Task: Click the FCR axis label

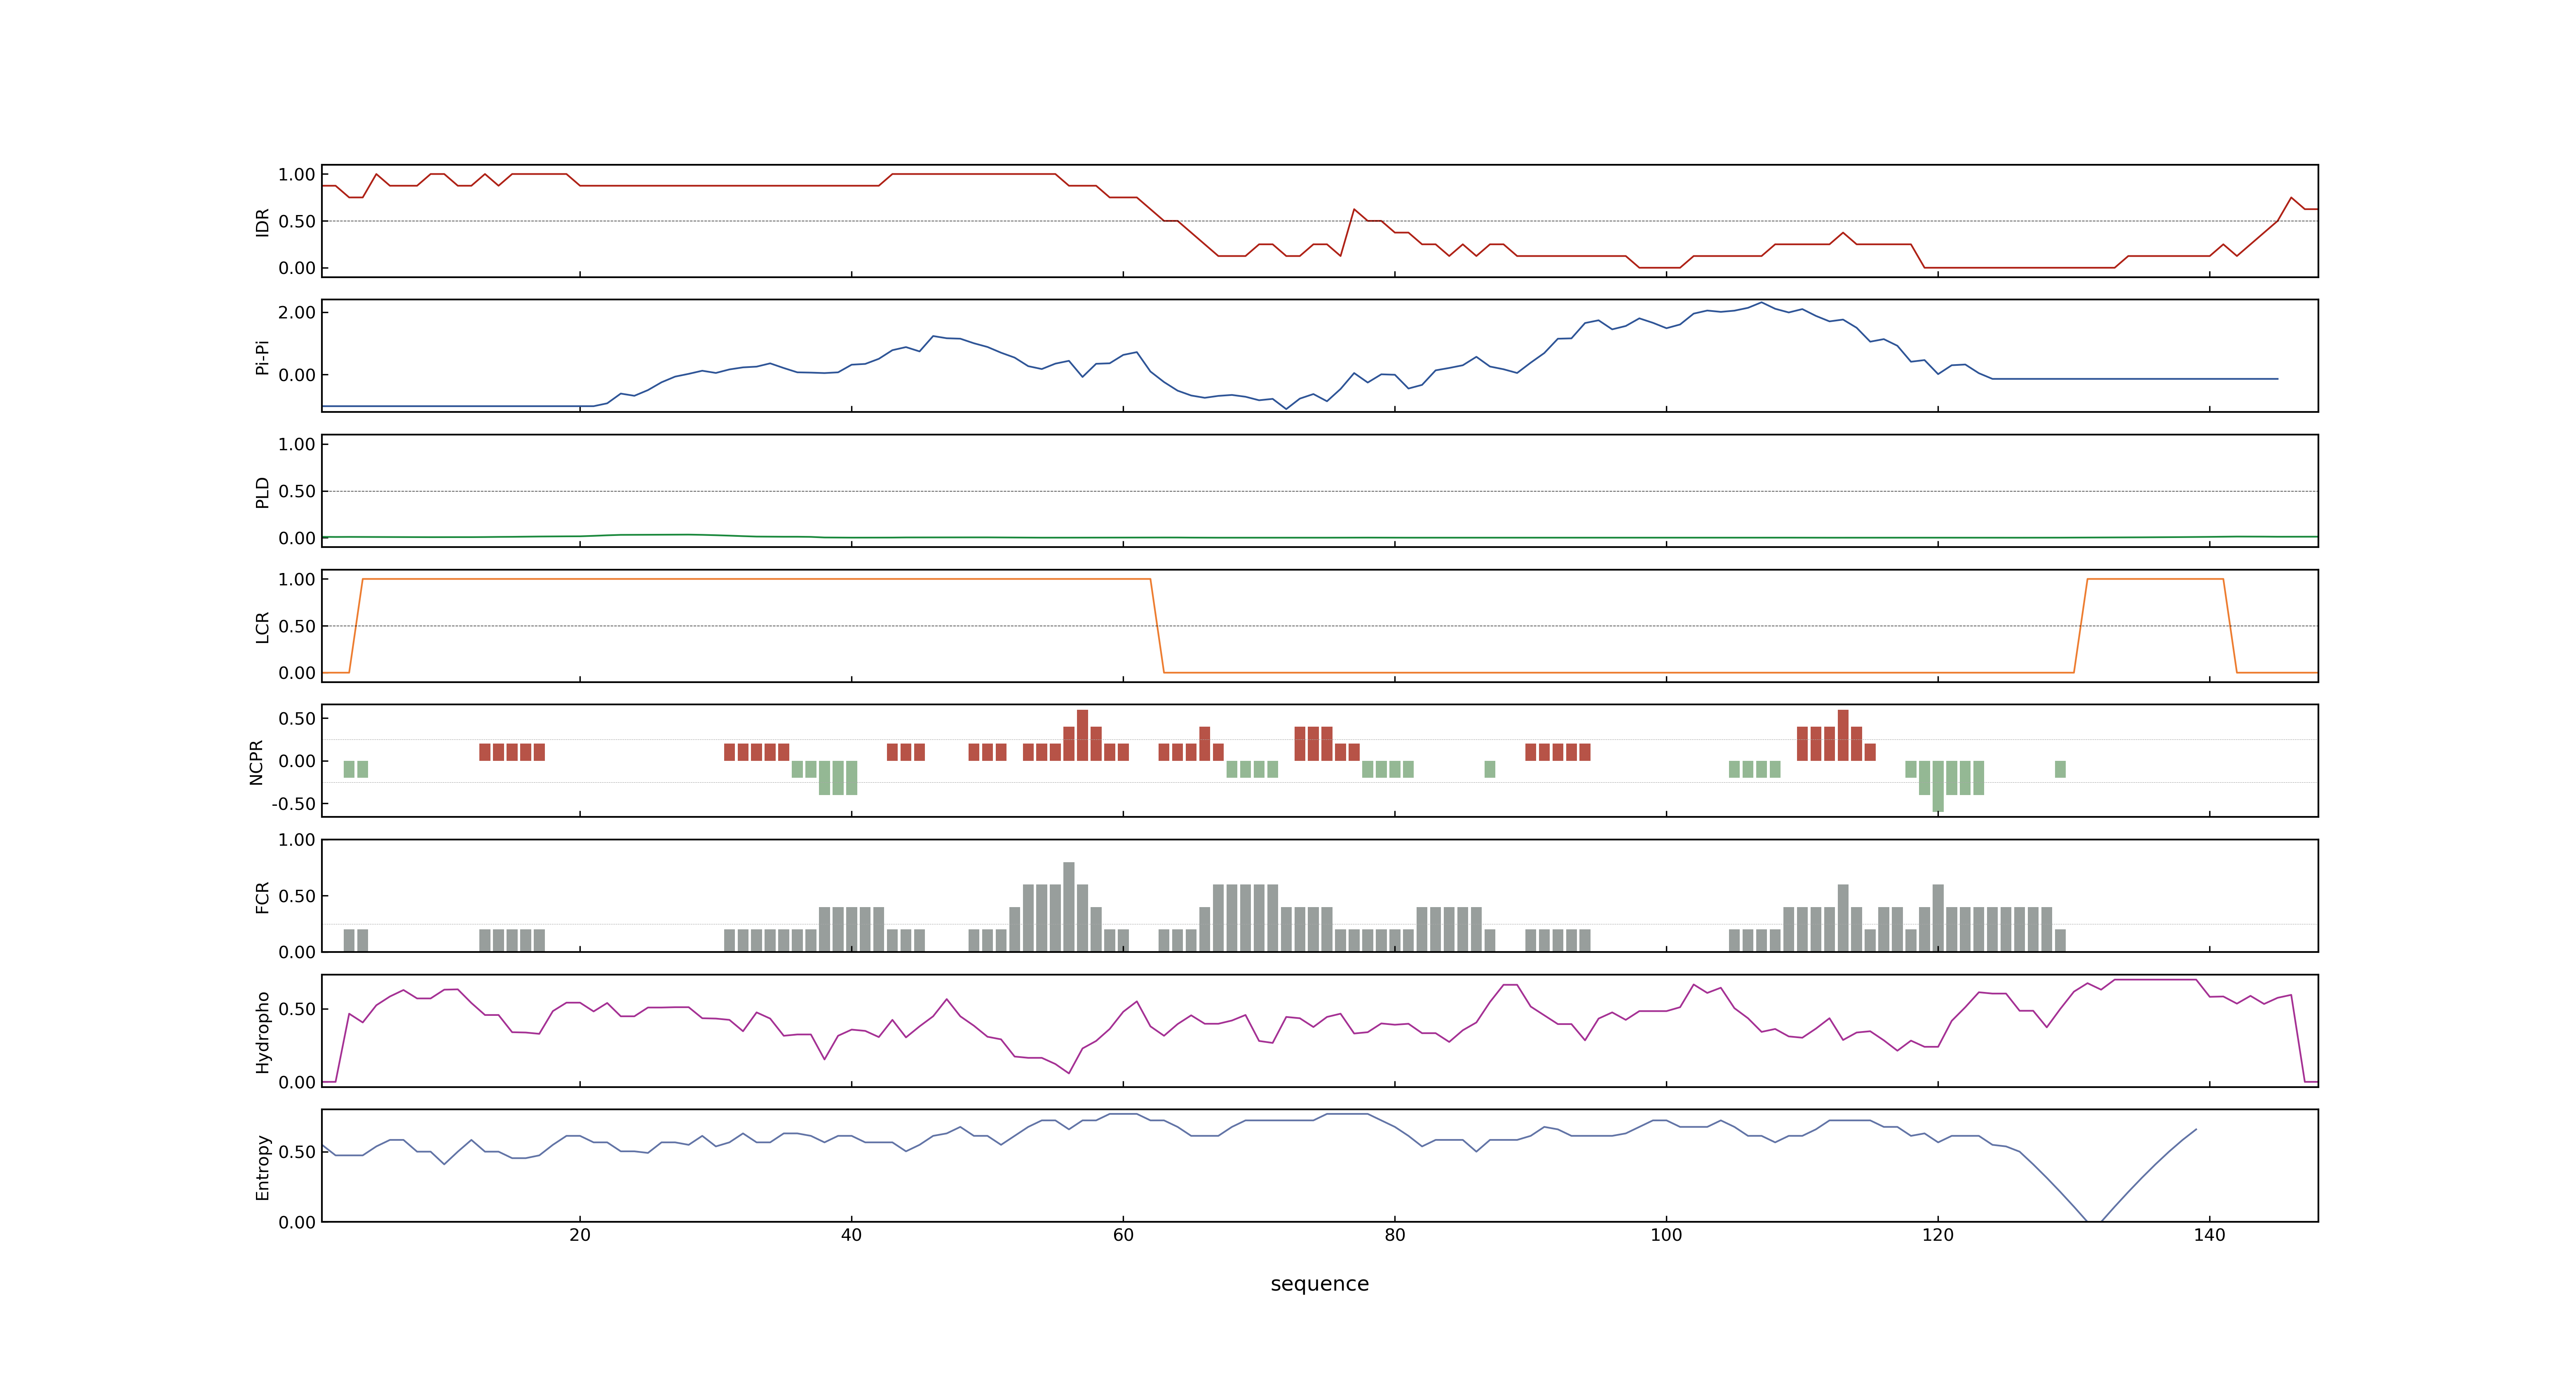Action: pos(262,897)
